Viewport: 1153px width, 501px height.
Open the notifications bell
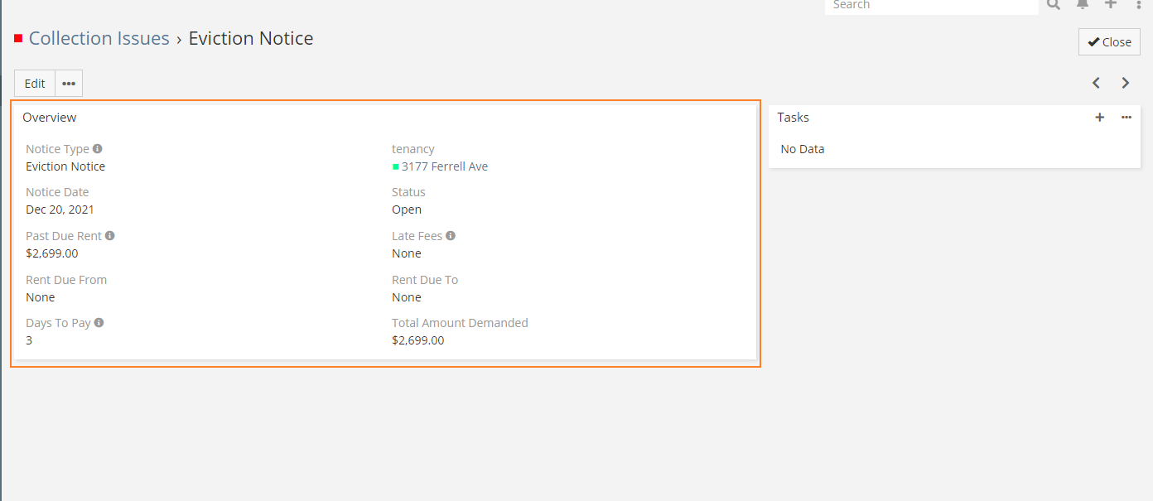(x=1083, y=4)
